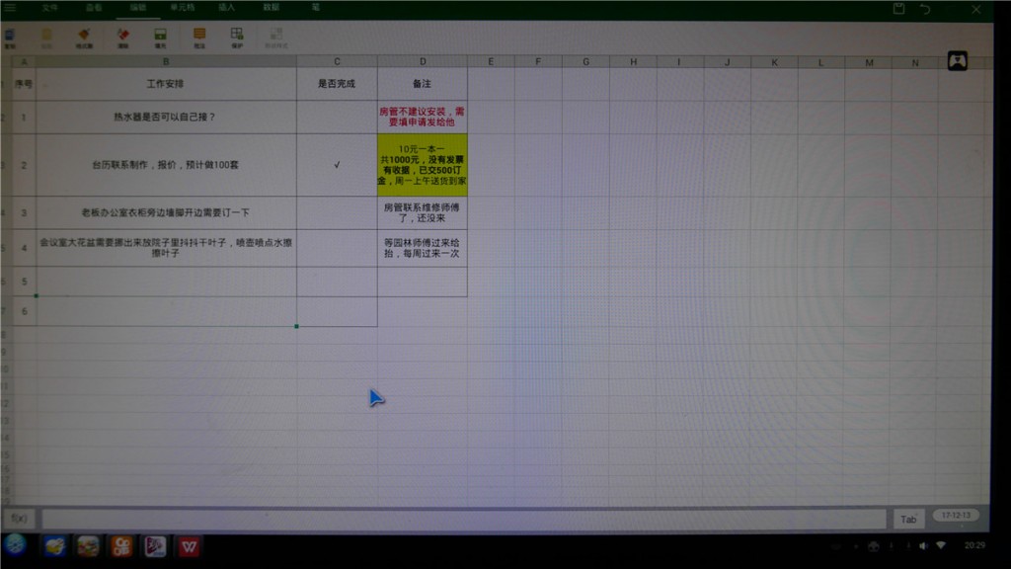
Task: Click the orange comment tool icon
Action: 199,38
